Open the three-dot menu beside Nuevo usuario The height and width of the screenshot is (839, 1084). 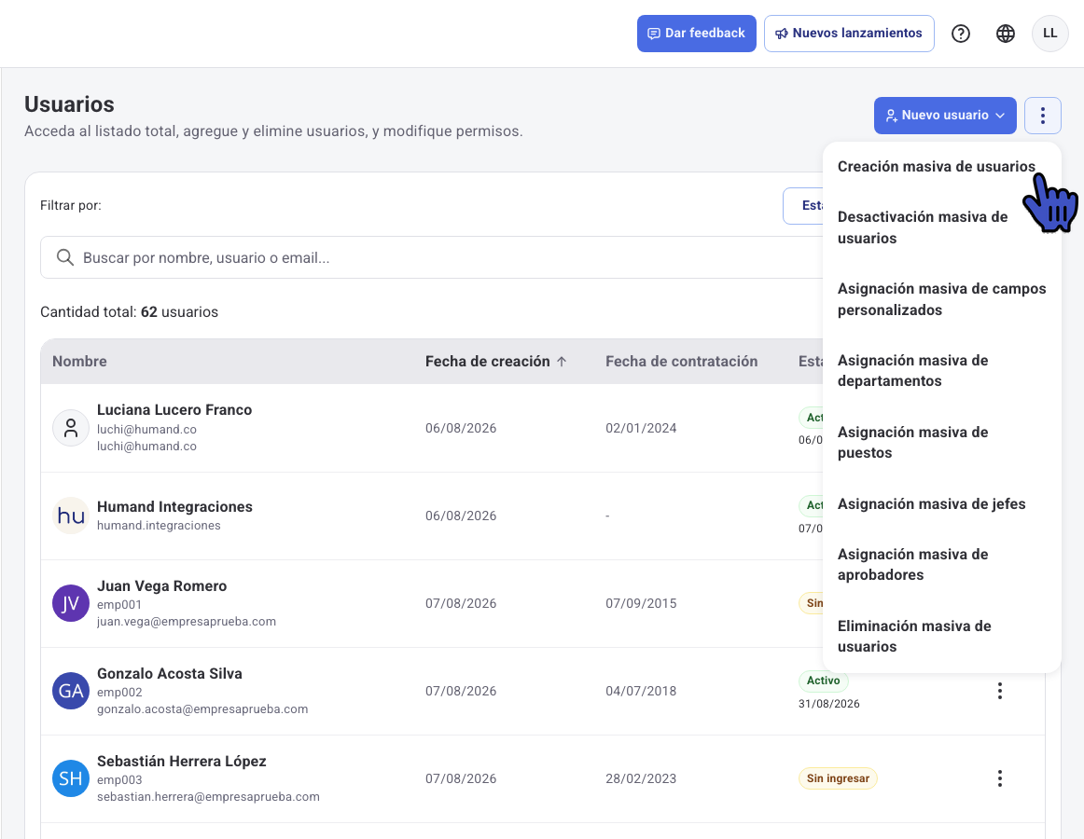1043,116
